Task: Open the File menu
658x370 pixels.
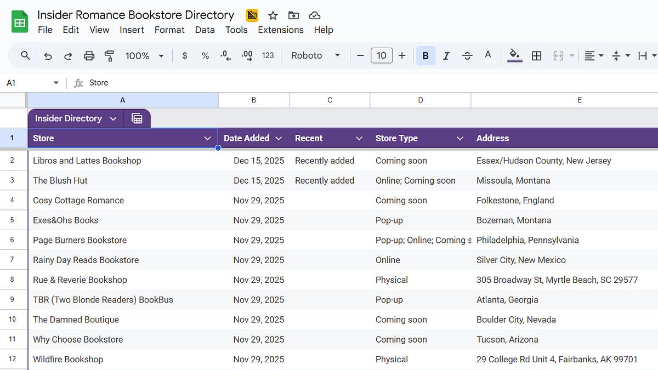Action: 45,30
